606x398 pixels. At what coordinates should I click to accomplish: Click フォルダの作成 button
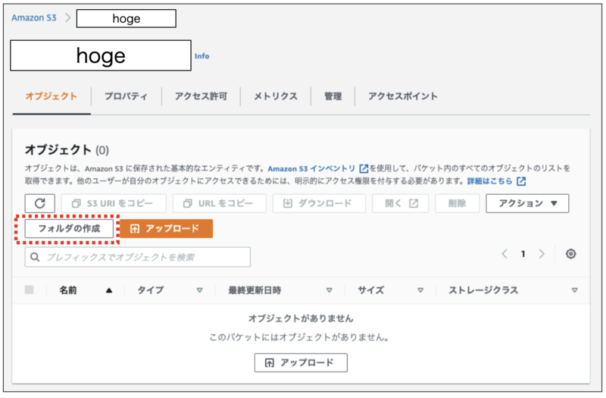[x=69, y=229]
